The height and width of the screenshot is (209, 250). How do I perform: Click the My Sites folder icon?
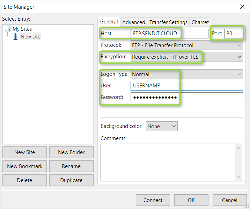coord(8,29)
